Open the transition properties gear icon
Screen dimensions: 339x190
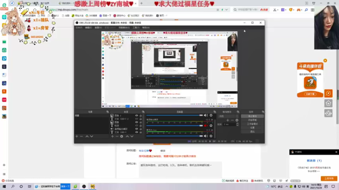click(237, 120)
